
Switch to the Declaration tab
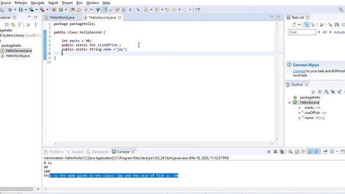[x=98, y=152]
